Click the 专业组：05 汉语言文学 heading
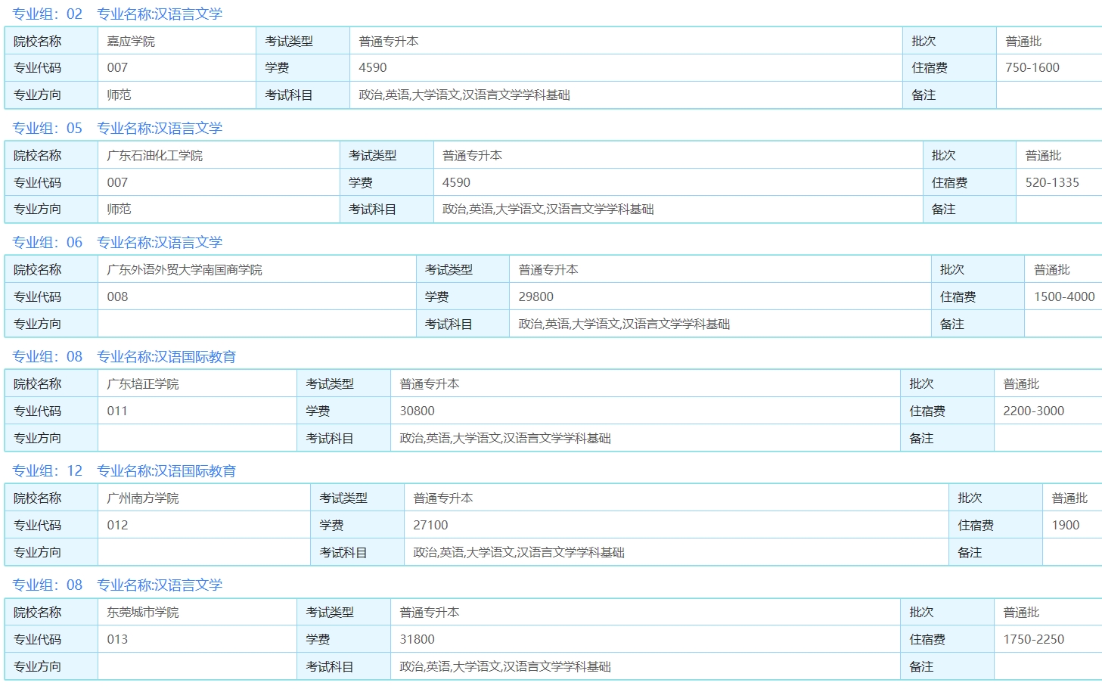Image resolution: width=1102 pixels, height=689 pixels. pos(117,128)
